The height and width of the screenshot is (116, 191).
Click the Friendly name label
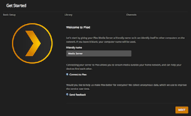[73, 48]
